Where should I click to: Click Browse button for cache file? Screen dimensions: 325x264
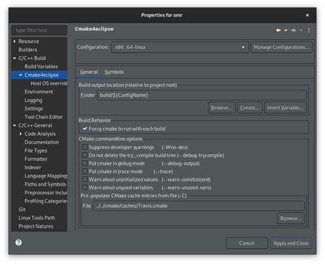291,218
